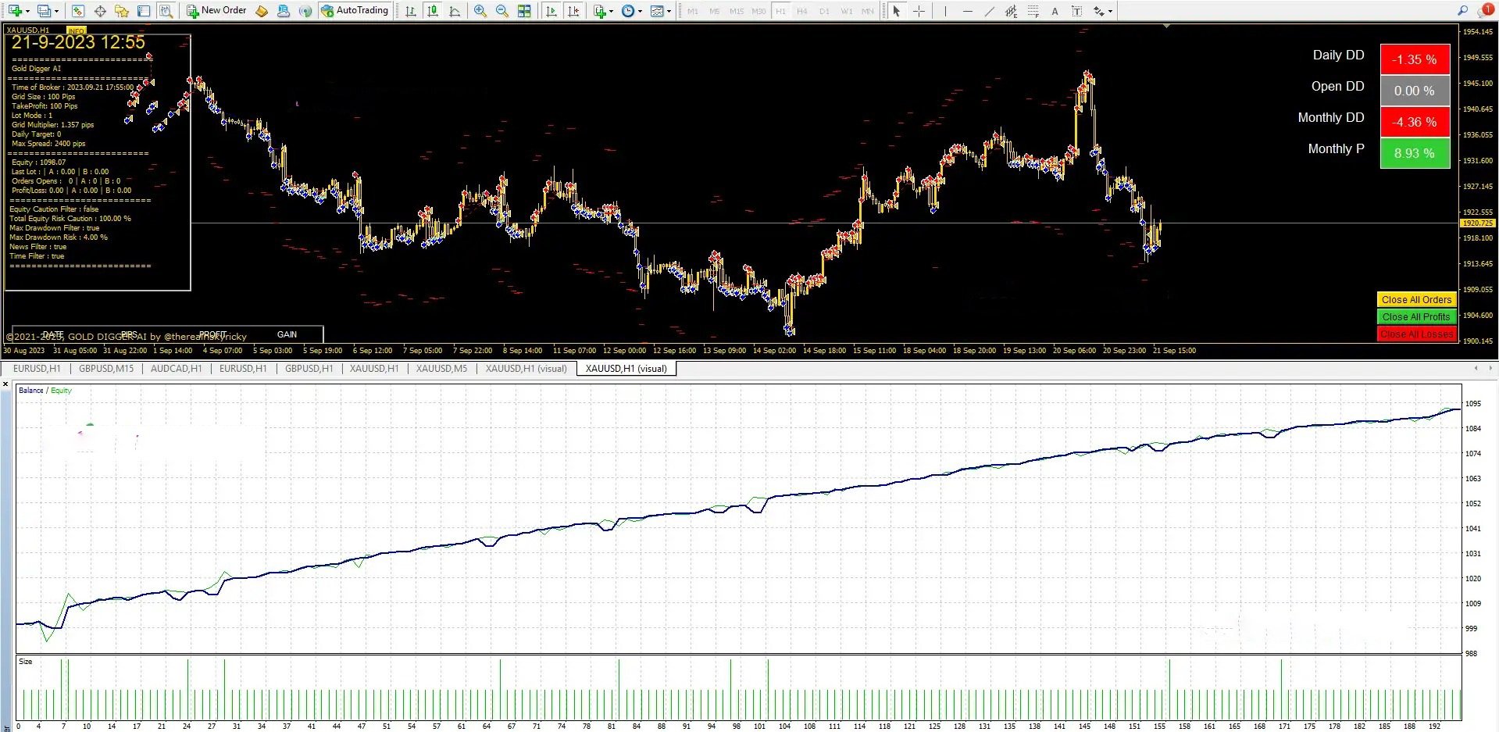Open the search magnifier
Image resolution: width=1499 pixels, height=732 pixels.
point(1463,10)
